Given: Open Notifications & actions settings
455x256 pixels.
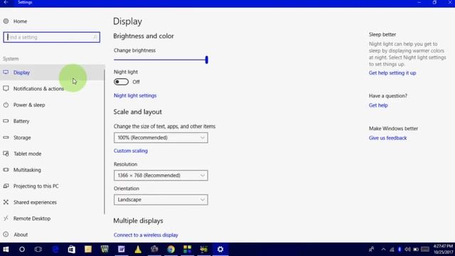Looking at the screenshot, I should pos(38,89).
